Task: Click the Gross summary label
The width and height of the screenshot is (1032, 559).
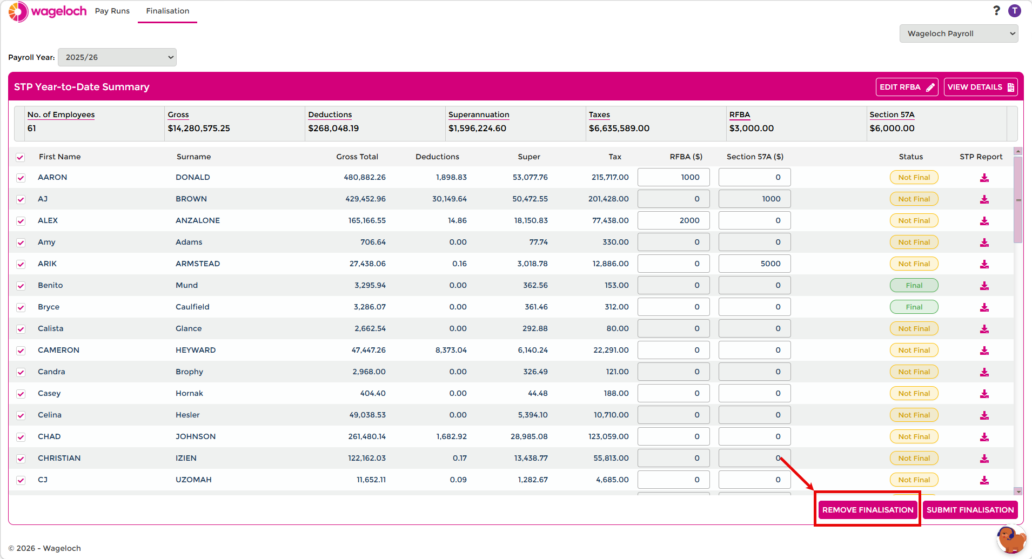Action: tap(178, 115)
